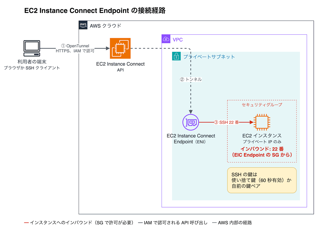
Task: Click 'HTTPS、IAM で認可' text
Action: 75,51
